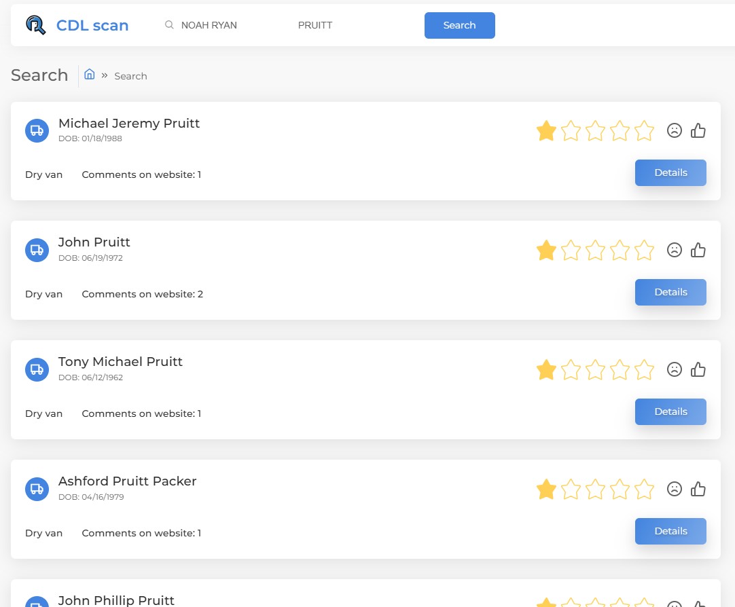This screenshot has height=607, width=735.
Task: Open John Phillip Pruitt name link
Action: point(116,600)
